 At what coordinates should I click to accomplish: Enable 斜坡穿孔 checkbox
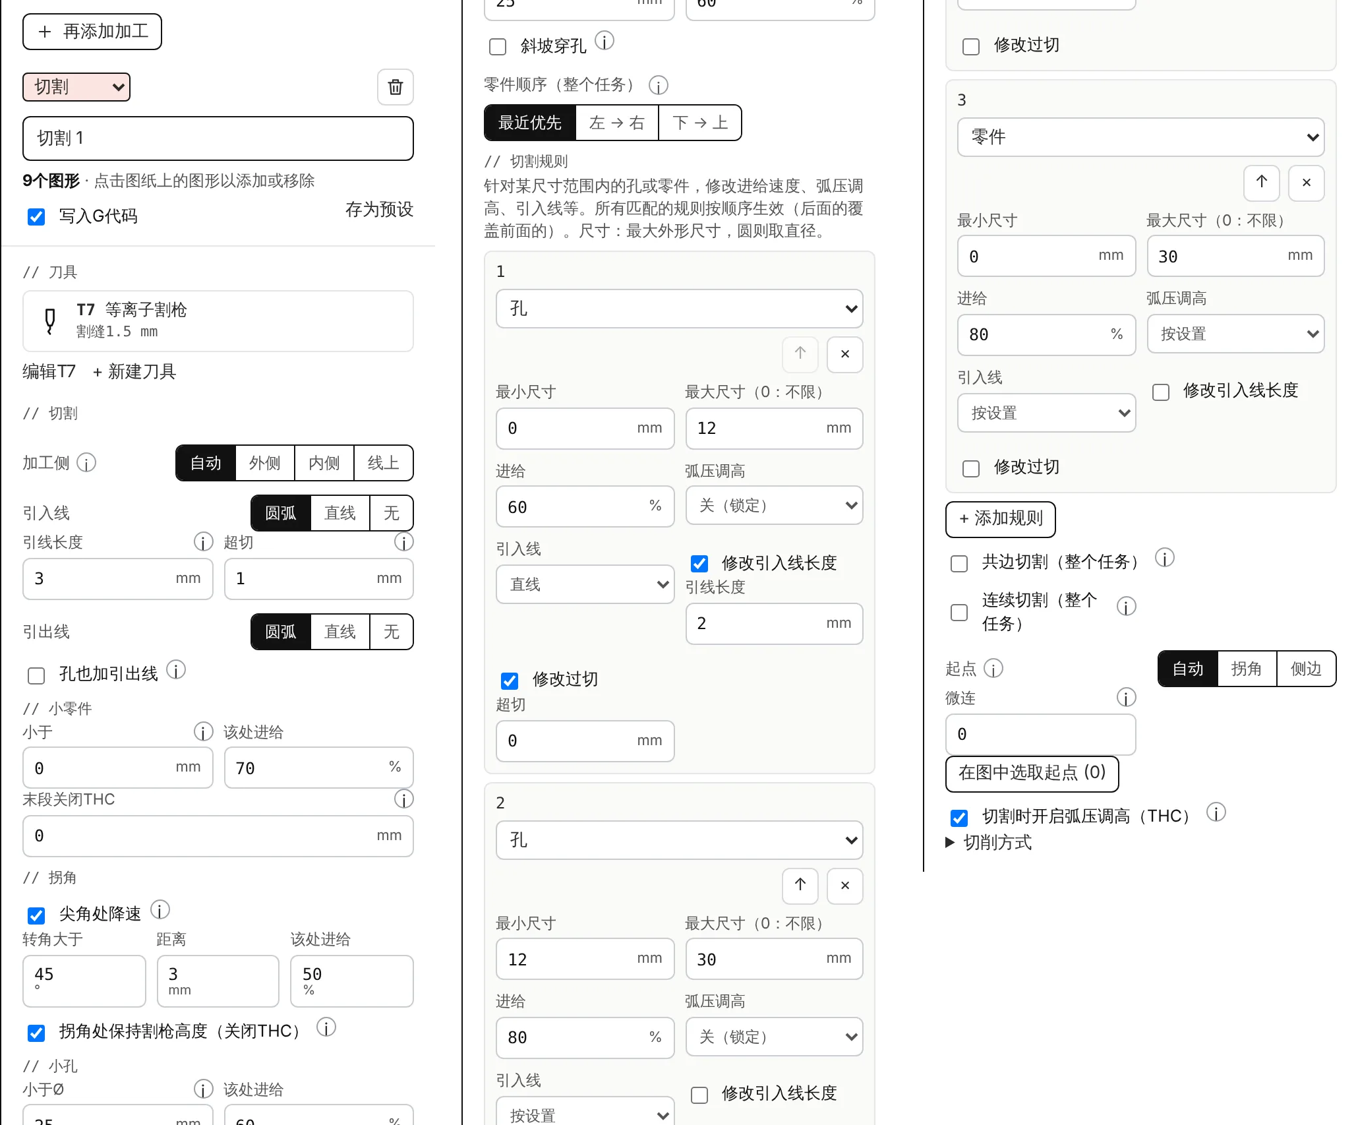[498, 47]
